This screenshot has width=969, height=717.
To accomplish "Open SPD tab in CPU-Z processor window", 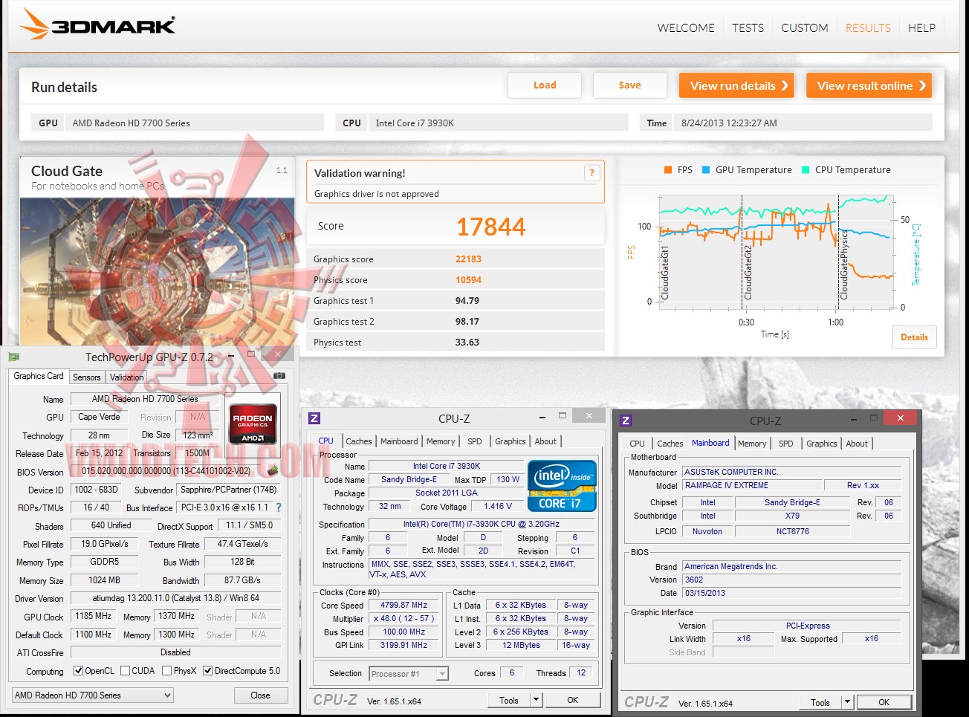I will (475, 441).
